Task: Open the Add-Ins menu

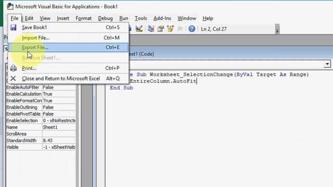Action: click(x=162, y=18)
